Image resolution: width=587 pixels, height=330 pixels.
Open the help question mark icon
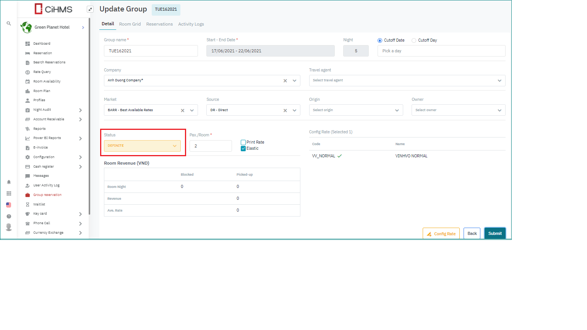(9, 216)
